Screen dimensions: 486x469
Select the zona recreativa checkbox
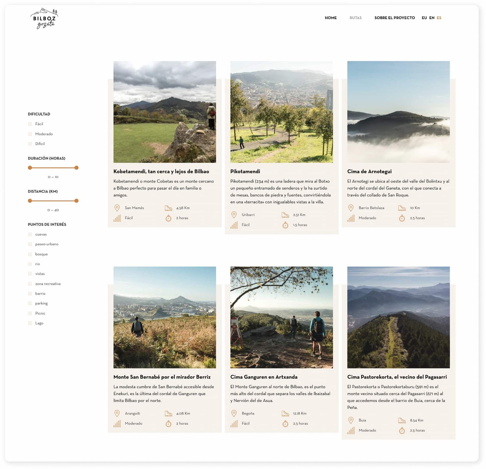pos(30,284)
